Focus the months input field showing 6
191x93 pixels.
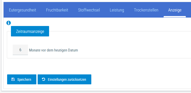[20, 50]
